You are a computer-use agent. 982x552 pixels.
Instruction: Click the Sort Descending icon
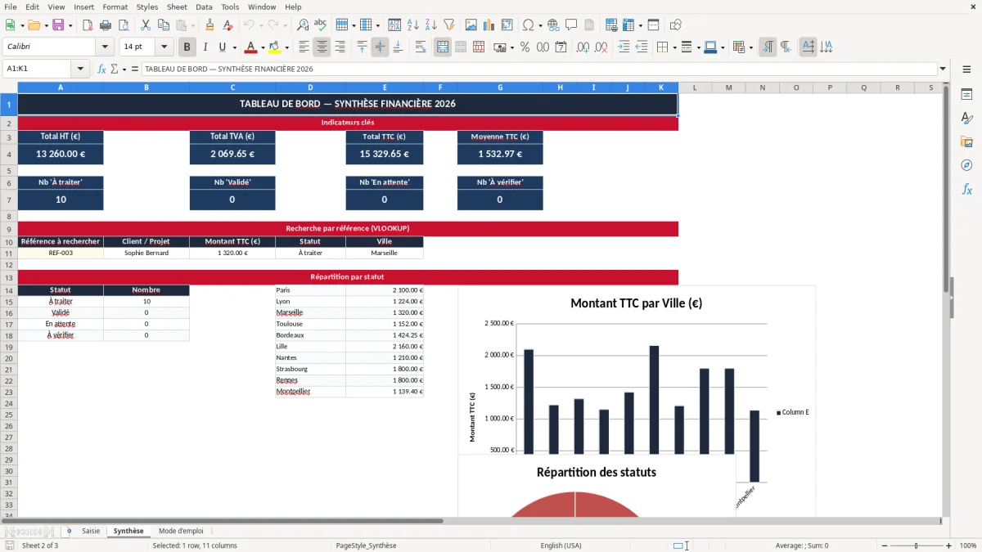431,25
